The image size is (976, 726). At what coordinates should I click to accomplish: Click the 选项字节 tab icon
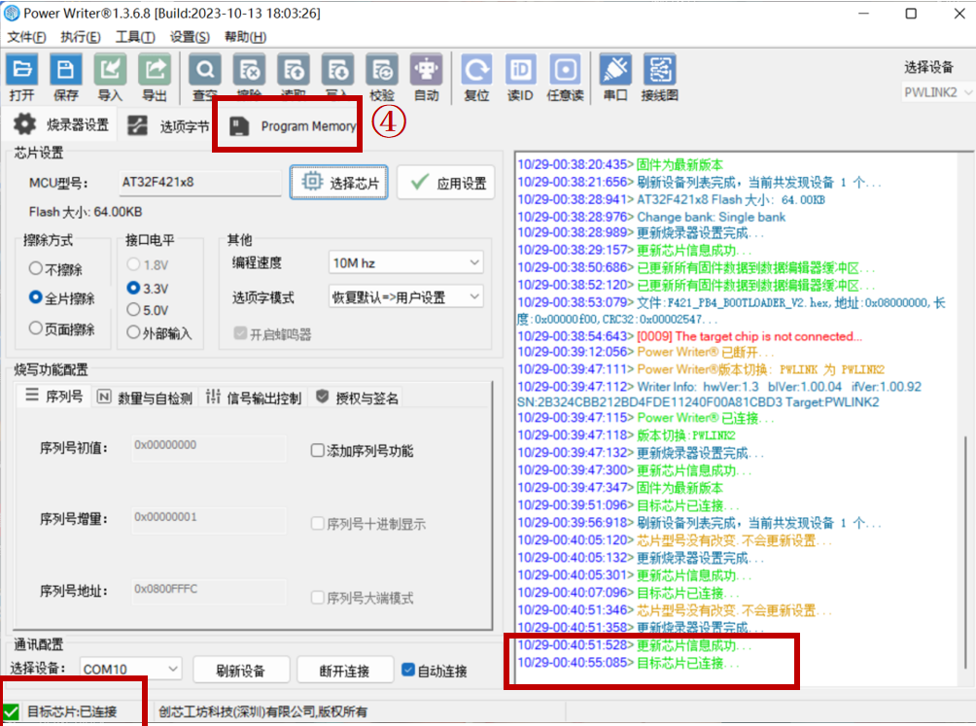pyautogui.click(x=138, y=125)
